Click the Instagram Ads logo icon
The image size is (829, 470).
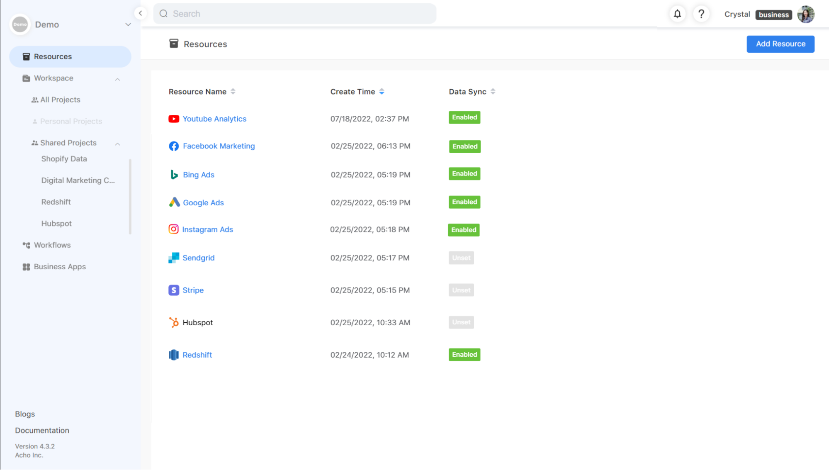click(x=173, y=229)
